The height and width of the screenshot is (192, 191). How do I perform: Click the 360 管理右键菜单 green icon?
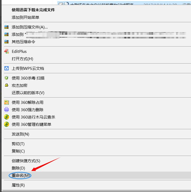(x=7, y=124)
